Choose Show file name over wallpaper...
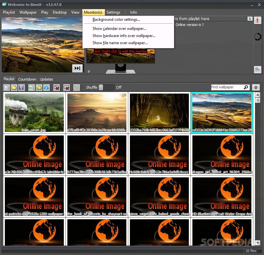The width and height of the screenshot is (264, 255). (x=128, y=43)
